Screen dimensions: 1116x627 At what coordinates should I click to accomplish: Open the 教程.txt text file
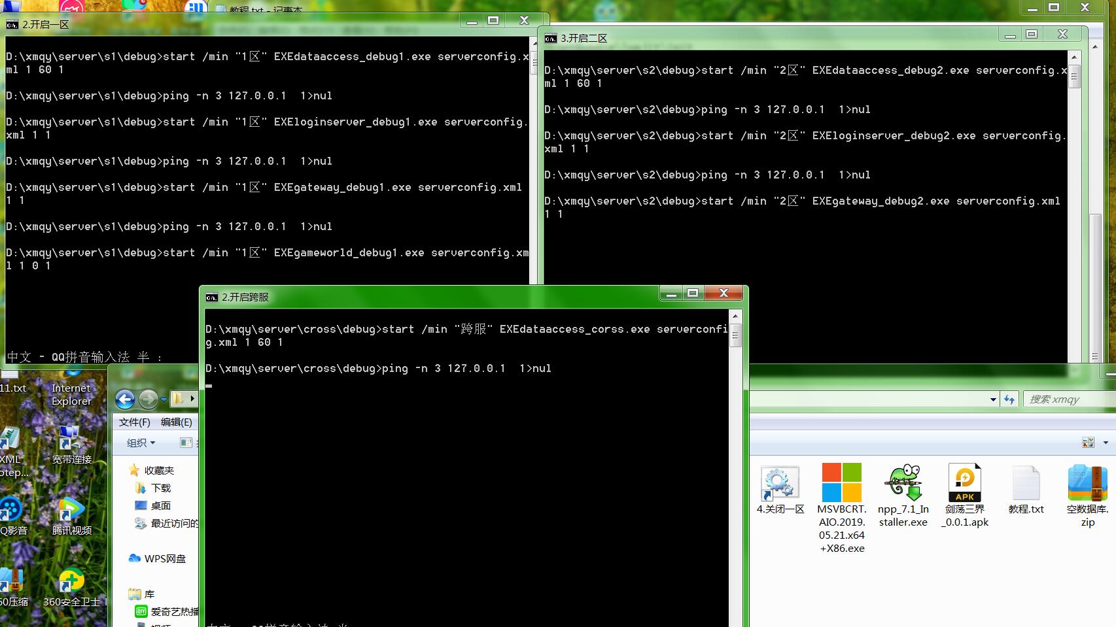point(1026,484)
